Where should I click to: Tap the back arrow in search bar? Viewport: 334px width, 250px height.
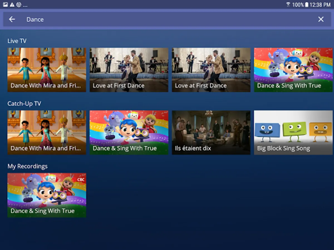12,19
